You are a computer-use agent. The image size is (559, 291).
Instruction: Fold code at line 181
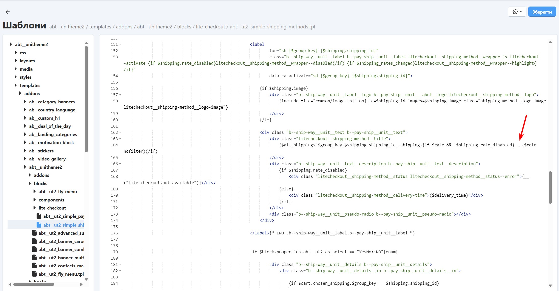120,265
